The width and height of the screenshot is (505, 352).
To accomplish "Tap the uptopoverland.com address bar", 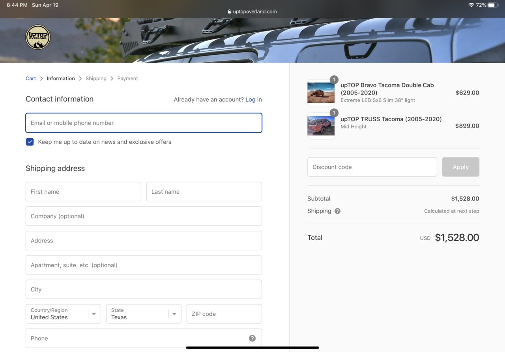I will 252,12.
